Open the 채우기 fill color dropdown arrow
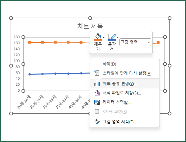Viewport: 186px width, 142px height. point(104,37)
